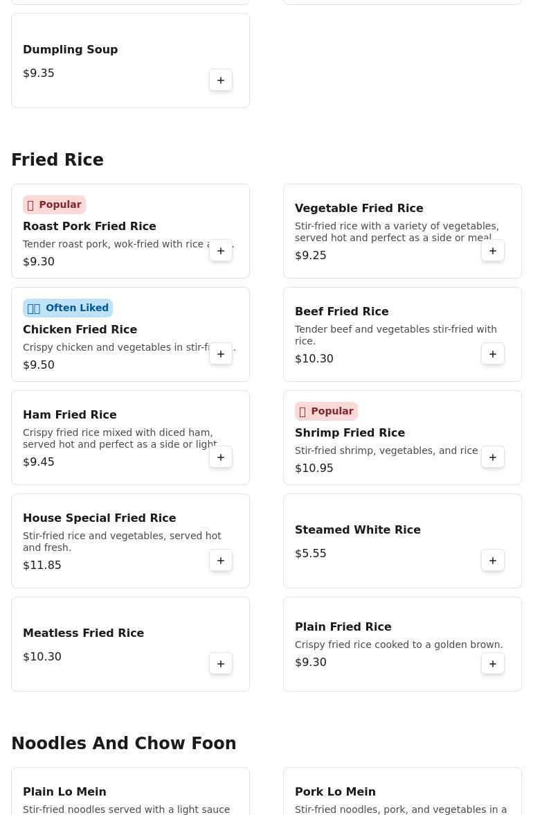Click the Fried Rice section heading
Screen dimensions: 533x815
57,160
